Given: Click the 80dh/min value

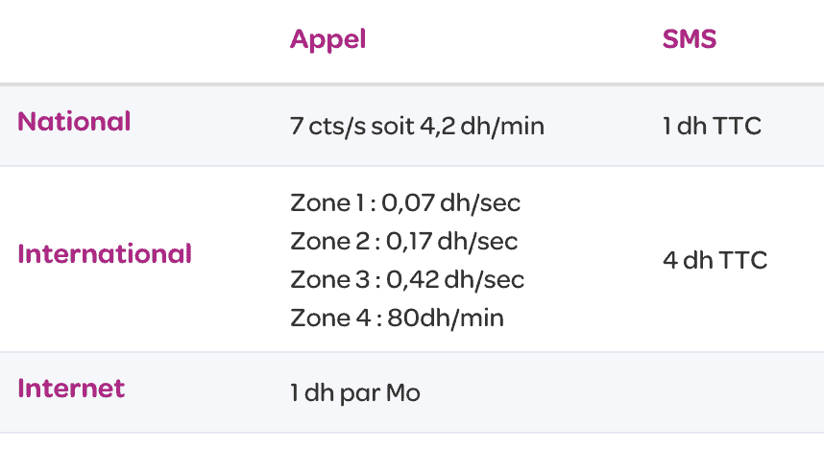Looking at the screenshot, I should pos(447,318).
